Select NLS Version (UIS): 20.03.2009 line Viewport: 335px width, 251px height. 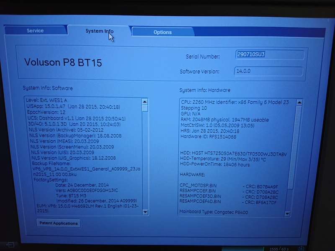pos(62,152)
